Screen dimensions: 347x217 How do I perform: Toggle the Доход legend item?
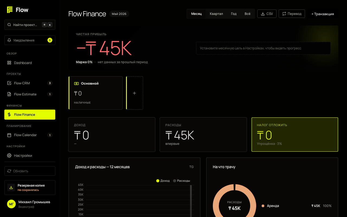click(163, 181)
